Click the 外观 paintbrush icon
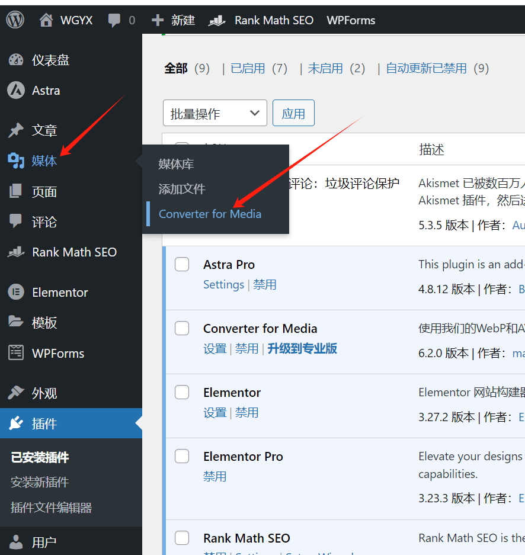Image resolution: width=525 pixels, height=555 pixels. tap(16, 393)
